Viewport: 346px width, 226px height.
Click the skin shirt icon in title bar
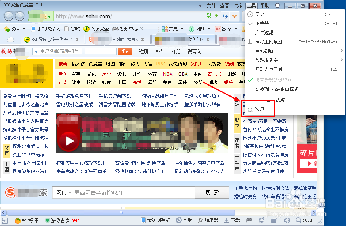[x=277, y=5]
